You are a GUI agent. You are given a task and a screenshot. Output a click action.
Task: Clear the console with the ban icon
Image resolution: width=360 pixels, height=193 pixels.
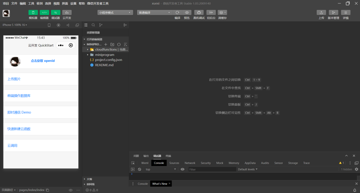click(x=139, y=169)
